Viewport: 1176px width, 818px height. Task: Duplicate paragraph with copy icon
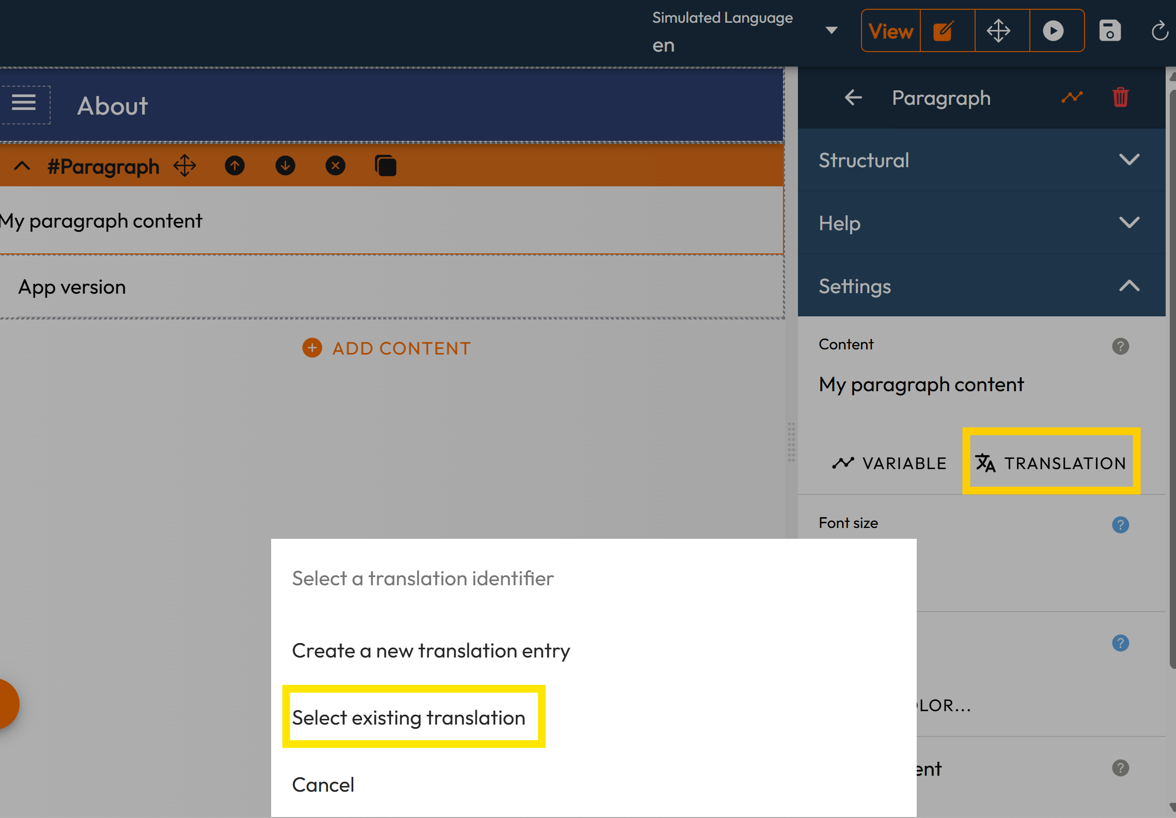click(x=385, y=166)
